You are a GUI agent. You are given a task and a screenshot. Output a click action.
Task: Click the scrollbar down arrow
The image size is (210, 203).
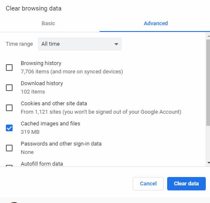208,163
